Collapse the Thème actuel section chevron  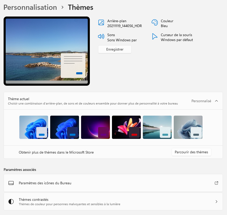pos(216,101)
